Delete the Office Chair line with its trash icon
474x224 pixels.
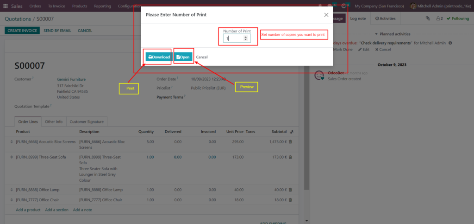pyautogui.click(x=291, y=200)
